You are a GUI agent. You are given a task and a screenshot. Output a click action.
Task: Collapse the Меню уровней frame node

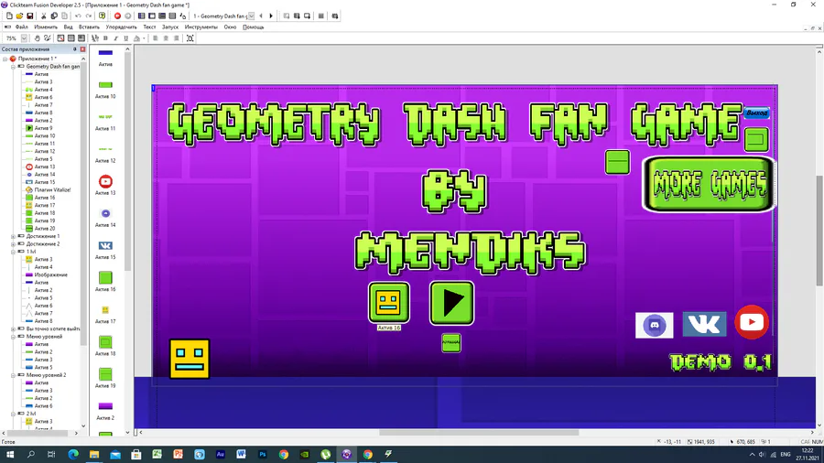point(13,337)
